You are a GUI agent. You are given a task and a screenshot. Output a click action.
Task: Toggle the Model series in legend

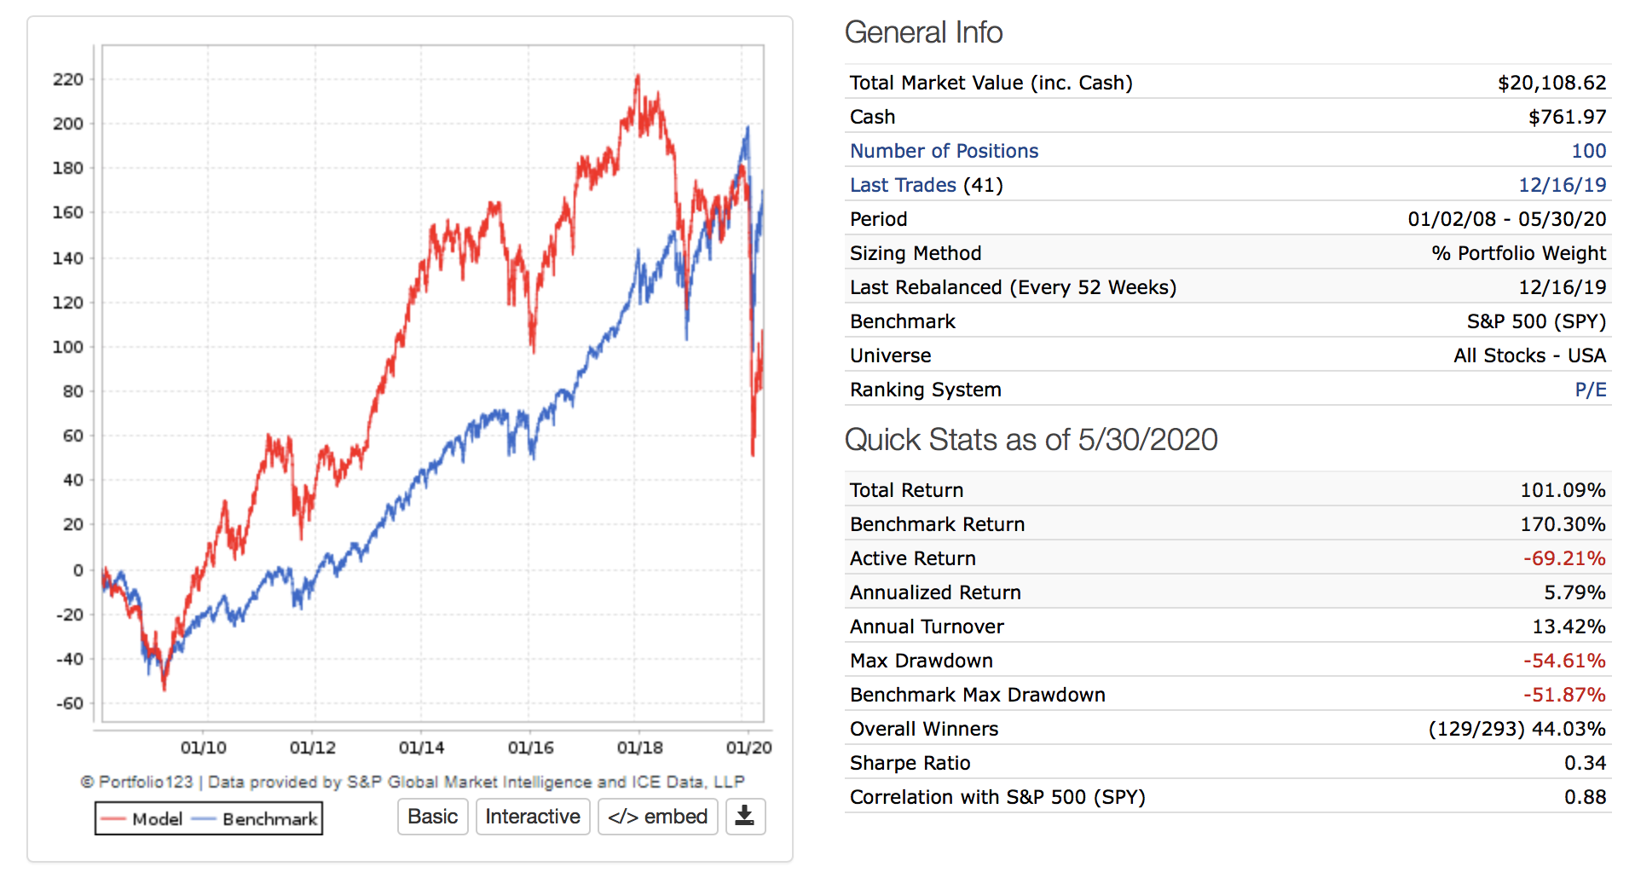tap(157, 819)
